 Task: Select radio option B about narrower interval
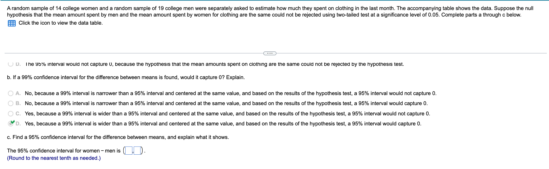11,103
